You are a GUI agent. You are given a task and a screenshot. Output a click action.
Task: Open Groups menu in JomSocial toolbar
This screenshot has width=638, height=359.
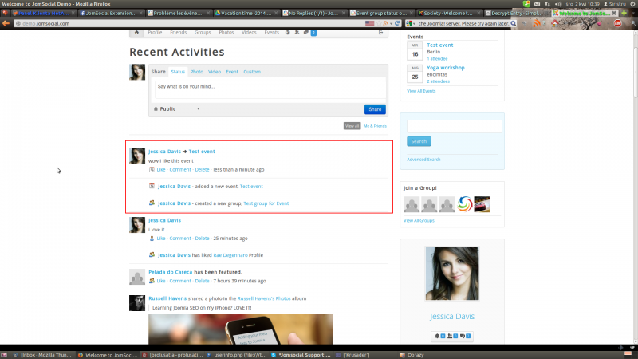pos(203,33)
